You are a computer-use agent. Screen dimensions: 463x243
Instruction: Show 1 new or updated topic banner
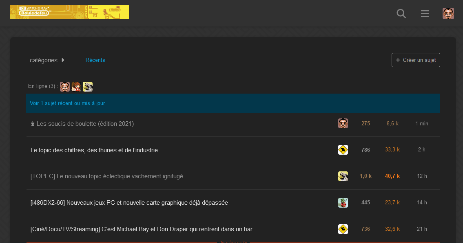[67, 103]
